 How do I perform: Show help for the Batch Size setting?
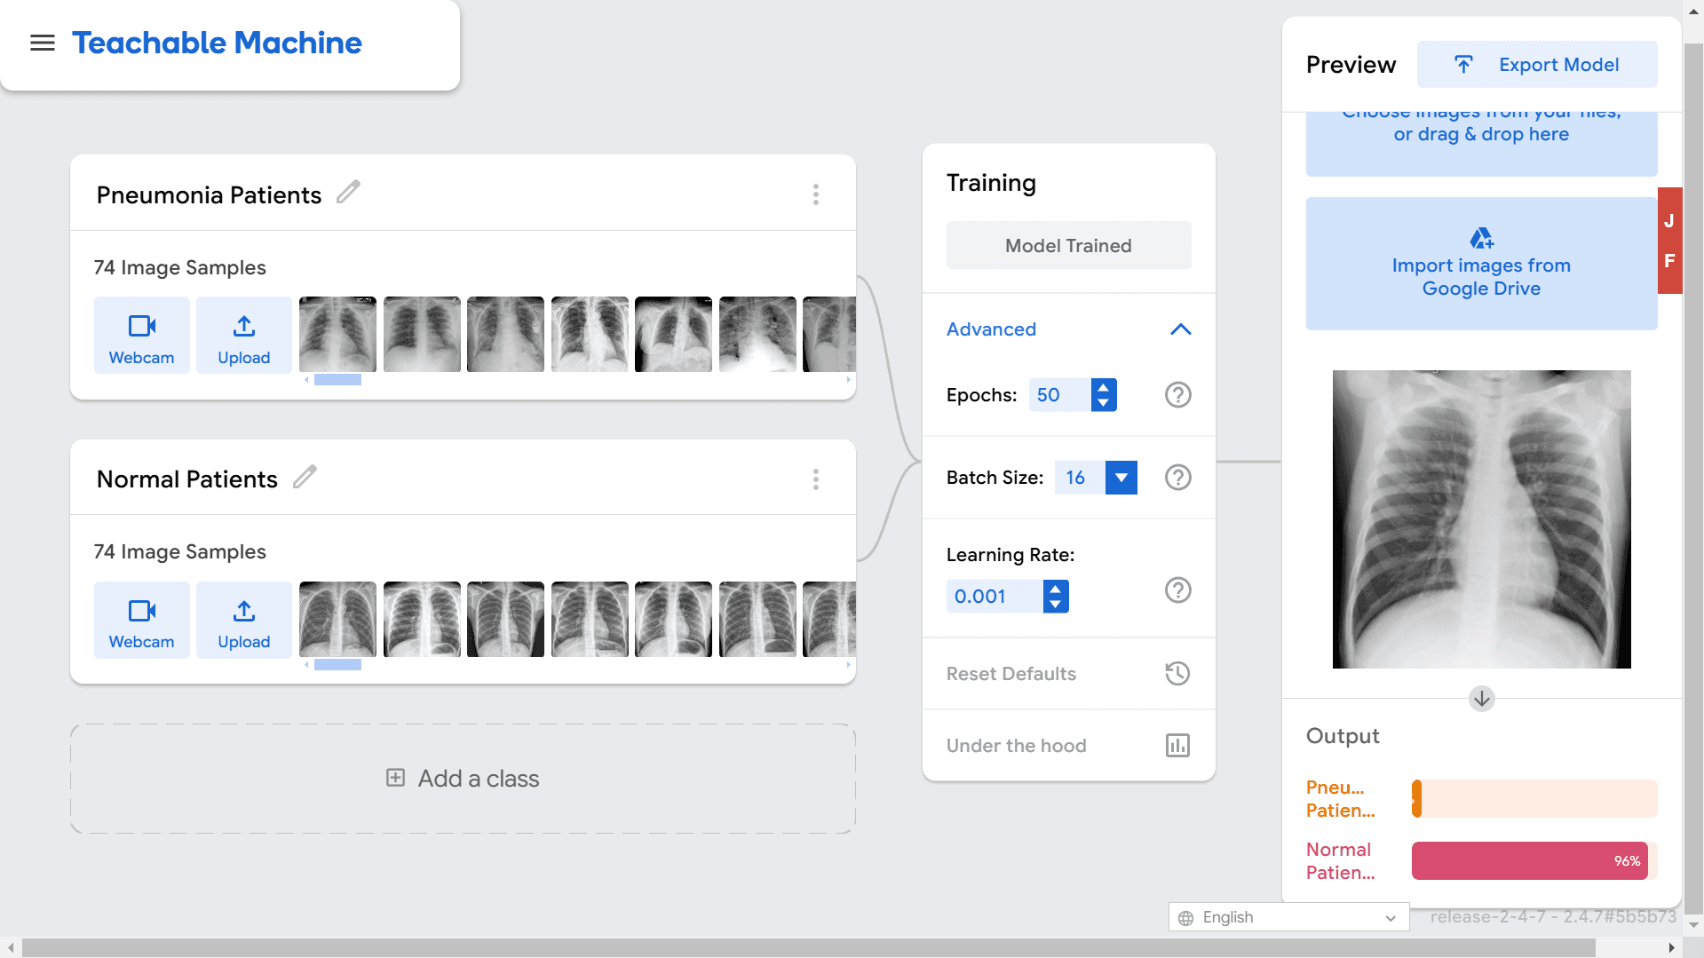click(1177, 478)
